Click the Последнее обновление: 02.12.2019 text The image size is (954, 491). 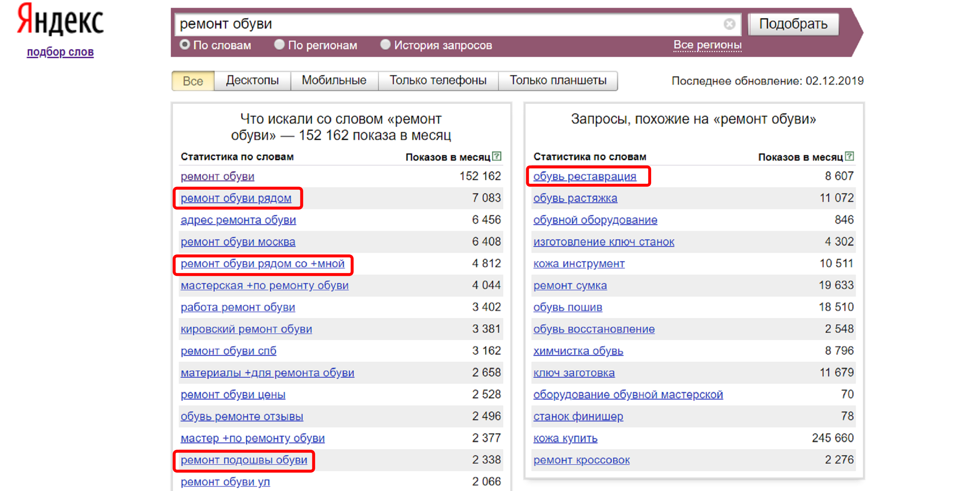[x=768, y=81]
